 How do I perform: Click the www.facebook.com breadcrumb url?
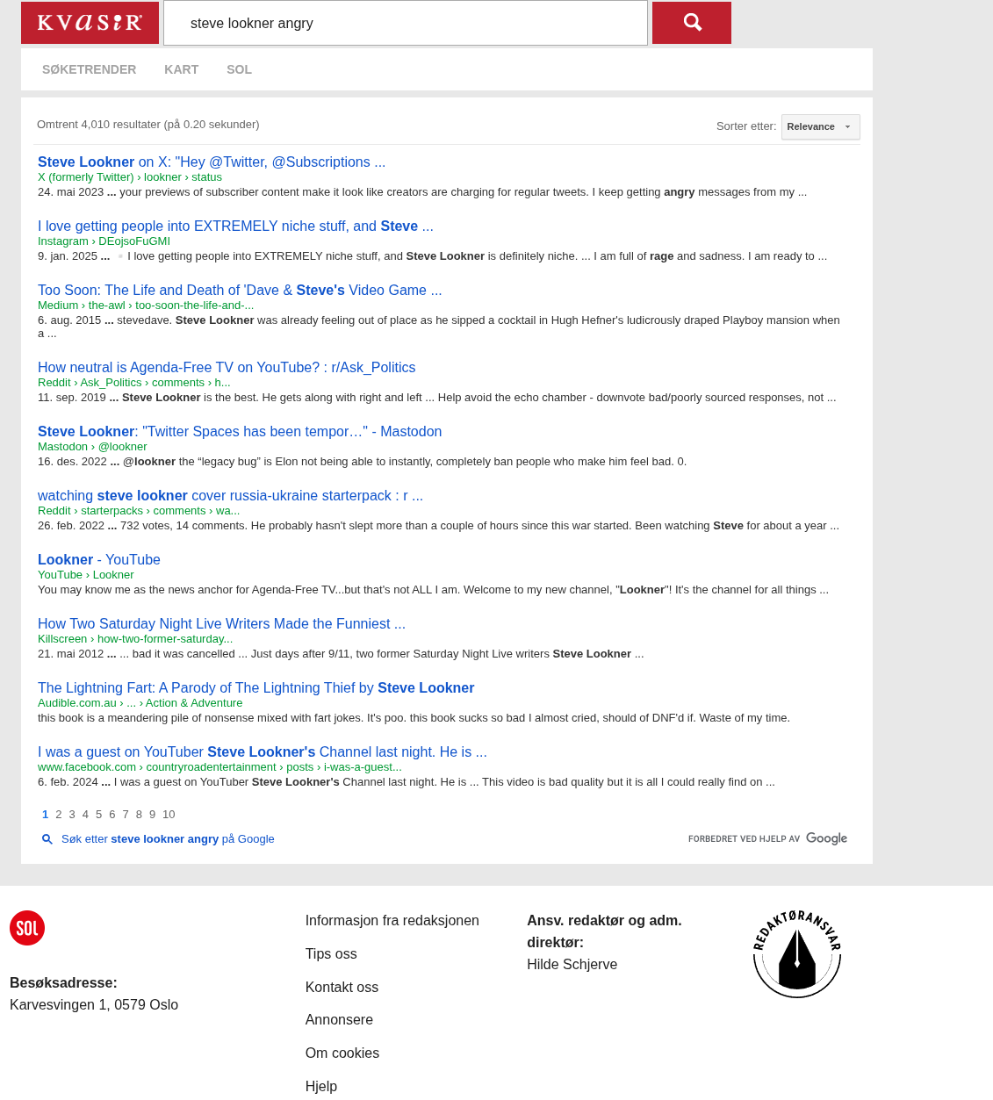(219, 767)
